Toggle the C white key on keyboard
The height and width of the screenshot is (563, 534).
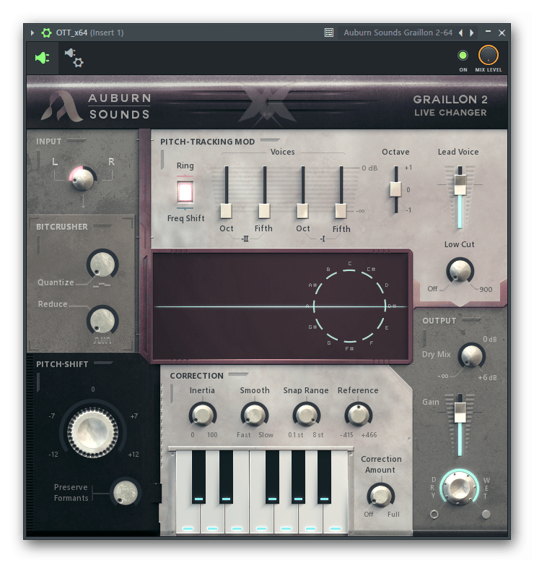188,517
